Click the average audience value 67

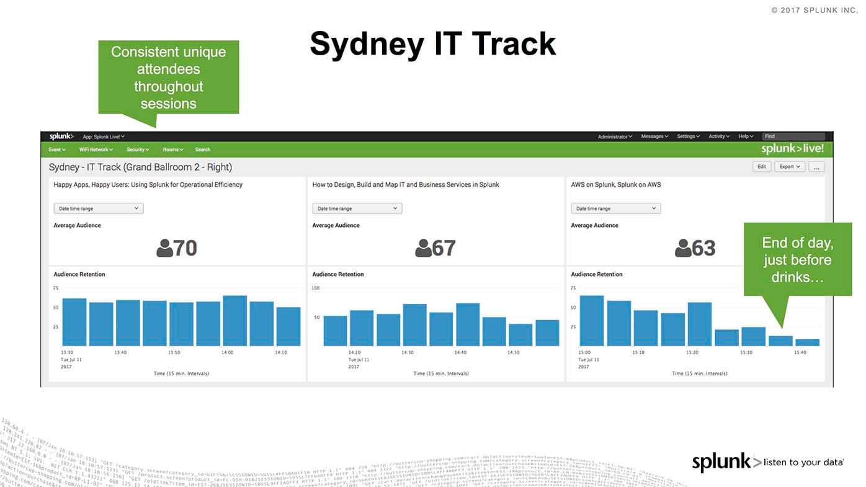444,248
